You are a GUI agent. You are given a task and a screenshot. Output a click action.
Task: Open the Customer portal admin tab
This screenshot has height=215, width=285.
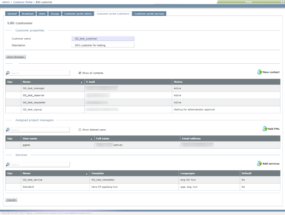(x=78, y=14)
